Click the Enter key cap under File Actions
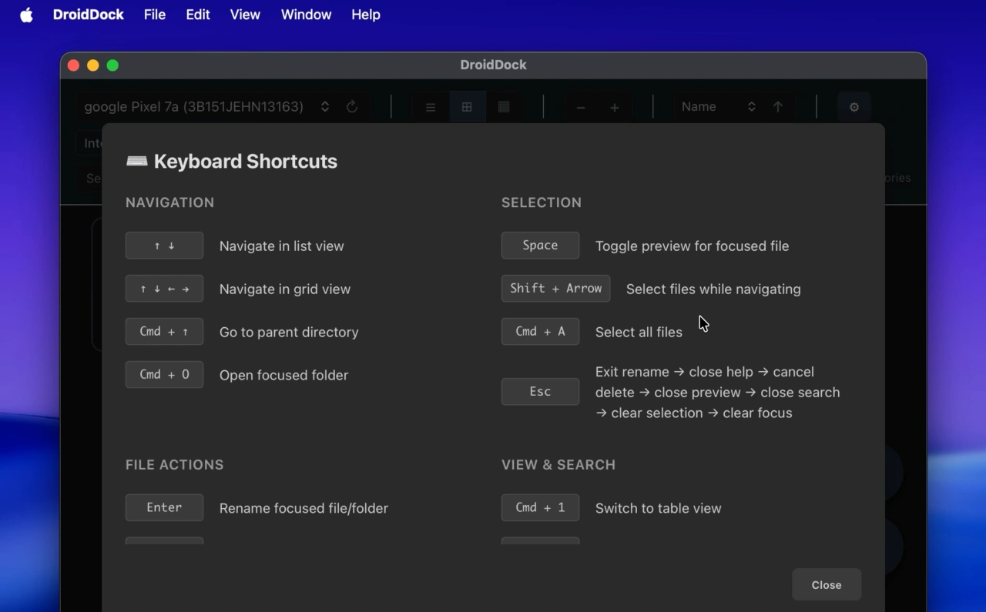 coord(164,508)
